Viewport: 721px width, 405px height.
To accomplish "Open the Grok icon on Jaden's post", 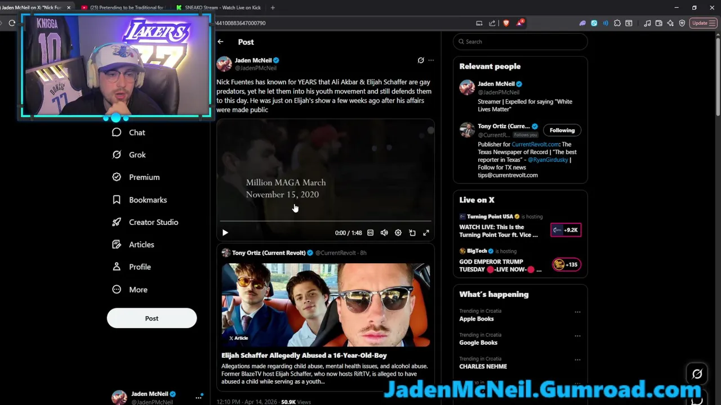I will (421, 60).
